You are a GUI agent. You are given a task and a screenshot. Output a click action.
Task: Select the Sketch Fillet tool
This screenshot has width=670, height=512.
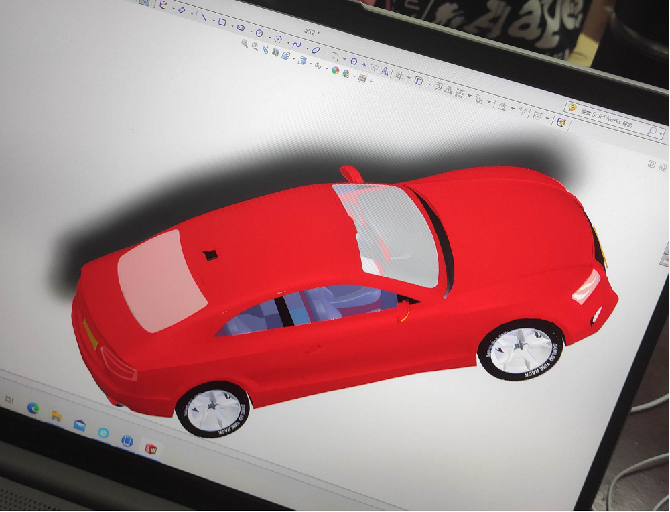tap(336, 56)
